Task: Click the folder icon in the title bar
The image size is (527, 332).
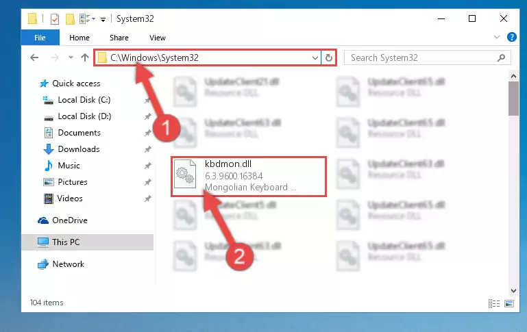Action: tap(33, 18)
